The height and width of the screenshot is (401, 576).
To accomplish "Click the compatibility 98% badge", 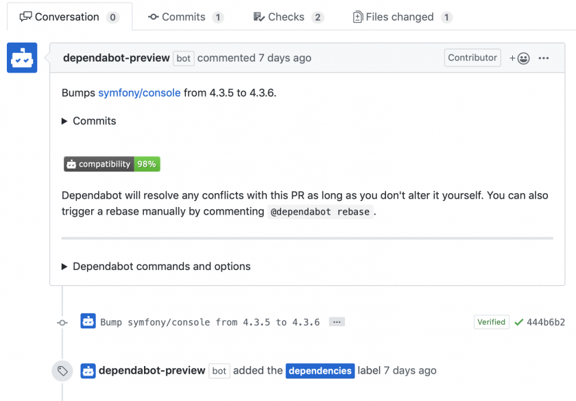I will tap(112, 164).
